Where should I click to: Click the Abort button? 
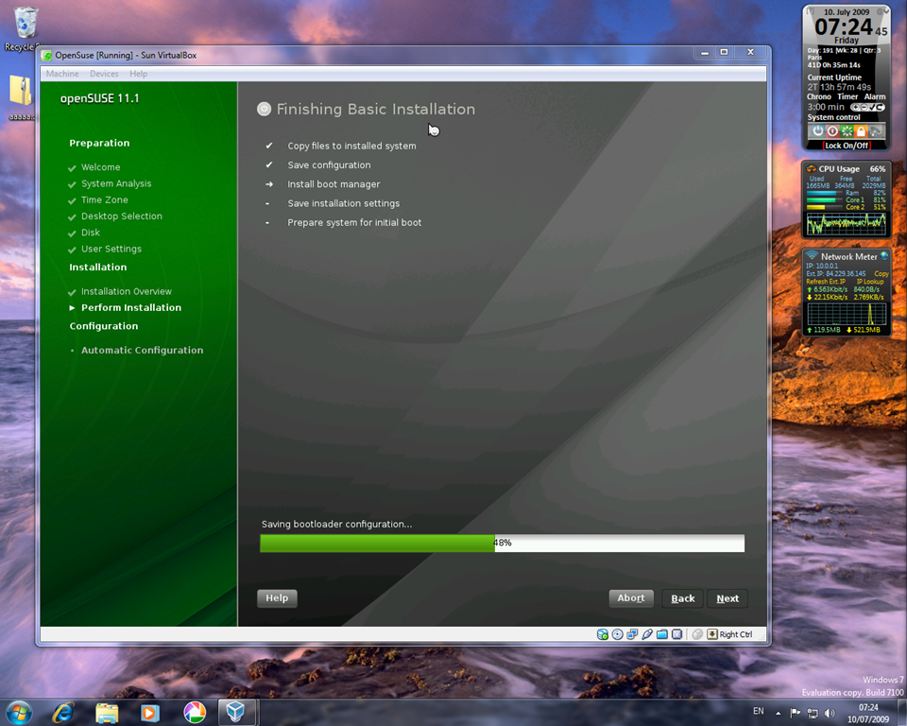pos(631,598)
